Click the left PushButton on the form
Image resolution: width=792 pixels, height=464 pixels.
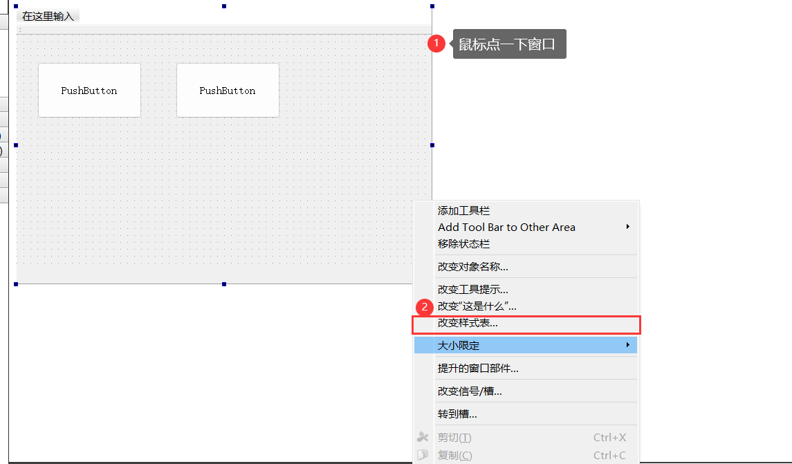pyautogui.click(x=89, y=90)
